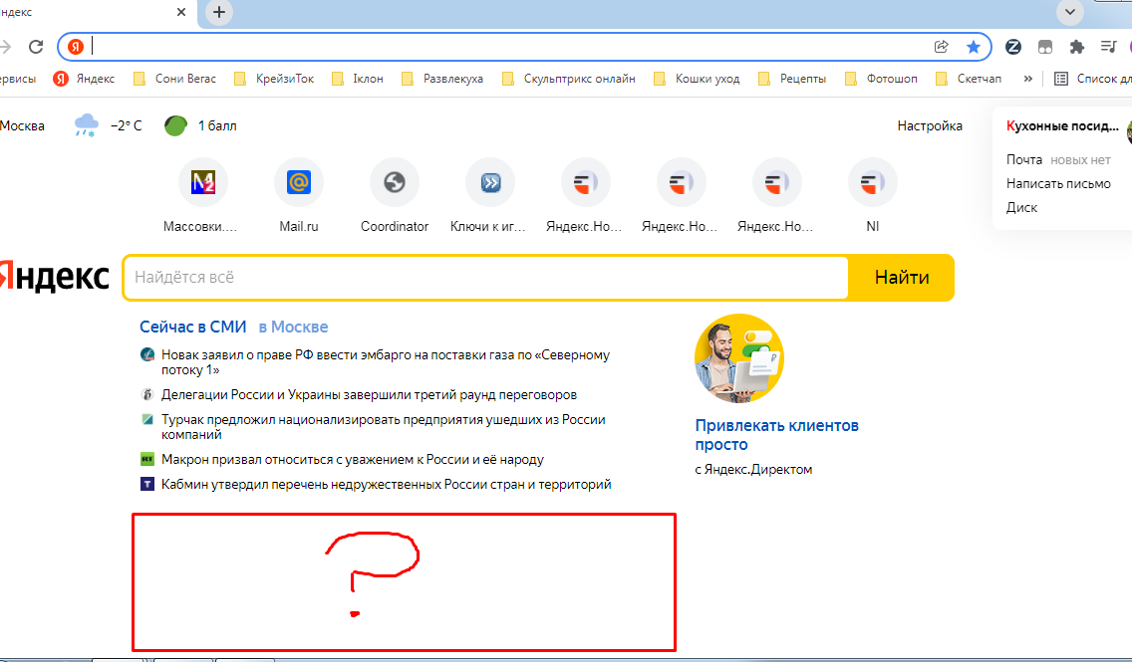This screenshot has width=1132, height=662.
Task: Toggle the bookmark star icon
Action: (x=974, y=47)
